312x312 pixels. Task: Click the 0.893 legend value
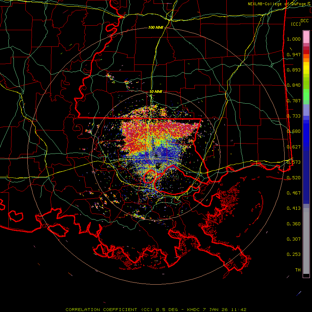[x=294, y=70]
